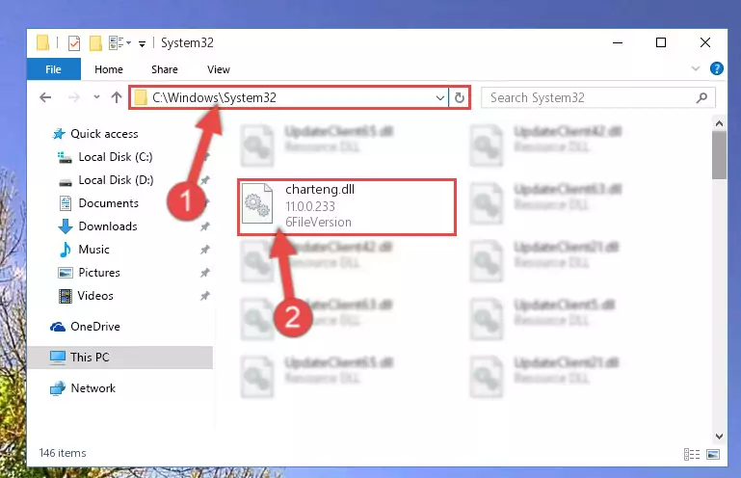
Task: Switch to the View ribbon tab
Action: click(x=219, y=69)
